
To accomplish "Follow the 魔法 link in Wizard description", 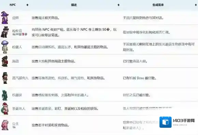I will 41,18.
